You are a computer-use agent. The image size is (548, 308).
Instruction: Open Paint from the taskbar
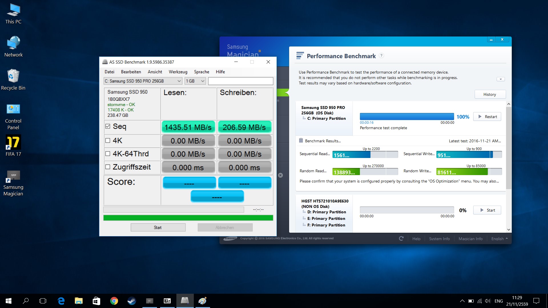pos(203,301)
